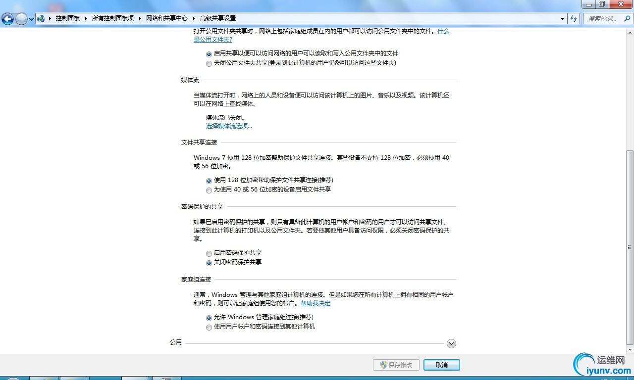The image size is (634, 380).
Task: Click the greyed Forward navigation arrow
Action: click(x=21, y=19)
